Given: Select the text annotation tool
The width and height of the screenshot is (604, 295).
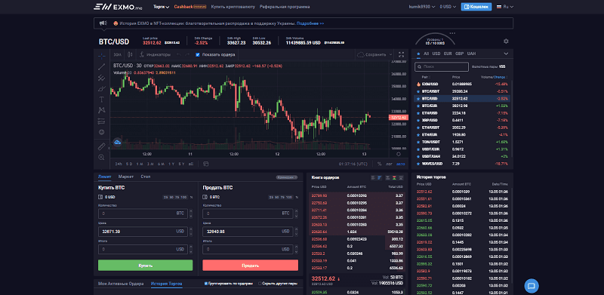Looking at the screenshot, I should point(102,100).
